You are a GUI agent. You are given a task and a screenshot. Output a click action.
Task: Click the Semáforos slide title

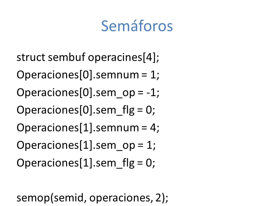coord(137,26)
